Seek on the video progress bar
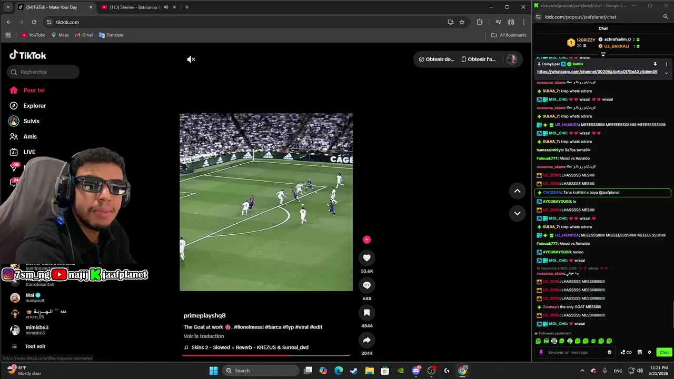This screenshot has height=379, width=674. (x=266, y=355)
